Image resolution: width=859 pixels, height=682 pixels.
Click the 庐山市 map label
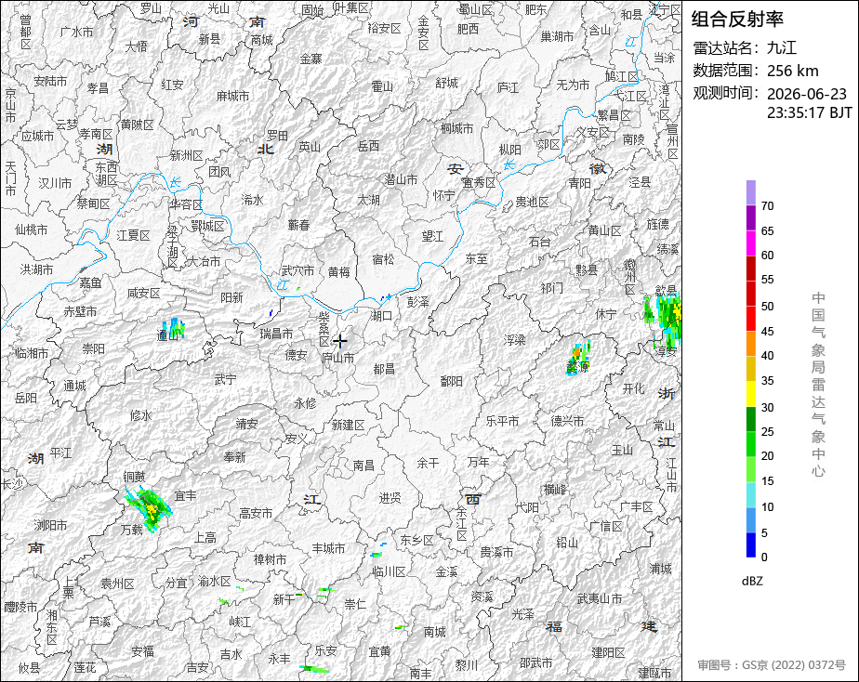[337, 358]
